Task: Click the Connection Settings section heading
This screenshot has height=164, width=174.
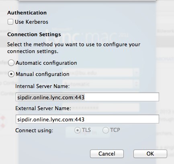Action: coord(34,35)
